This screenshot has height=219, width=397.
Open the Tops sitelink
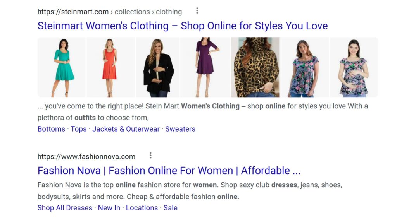pos(79,129)
